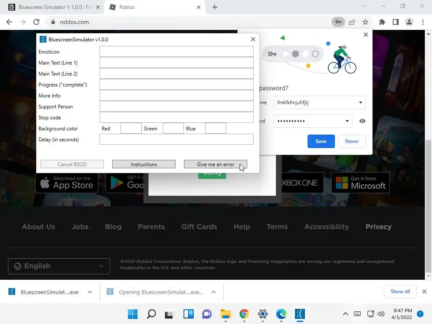The width and height of the screenshot is (432, 324).
Task: Open the saved passwords key icon
Action: click(338, 22)
